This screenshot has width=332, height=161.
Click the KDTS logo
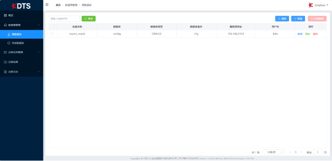(x=21, y=6)
